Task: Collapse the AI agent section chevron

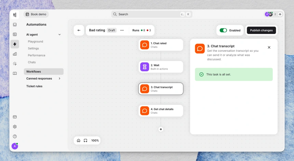Action: click(59, 35)
